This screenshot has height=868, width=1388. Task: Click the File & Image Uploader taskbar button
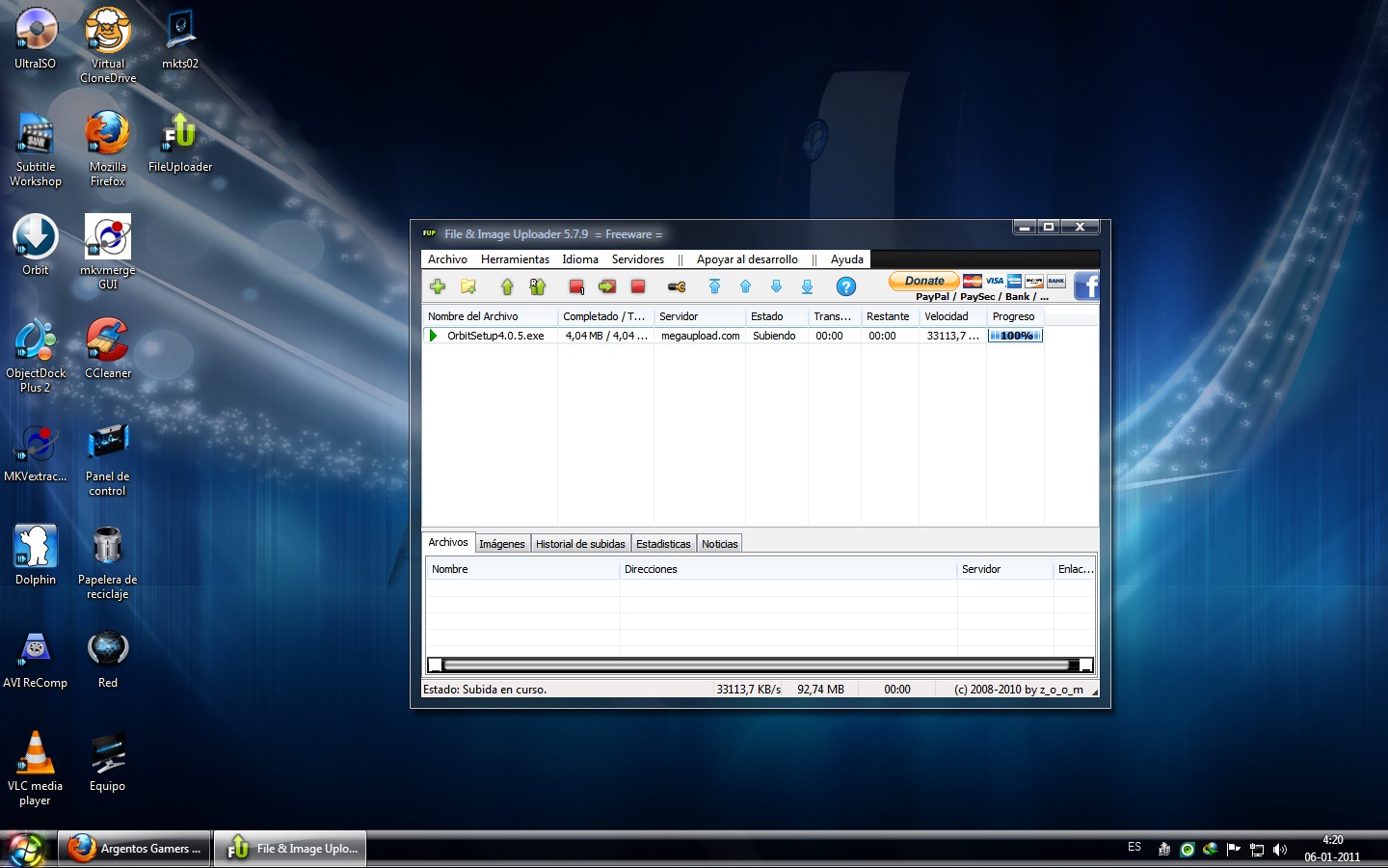coord(290,849)
